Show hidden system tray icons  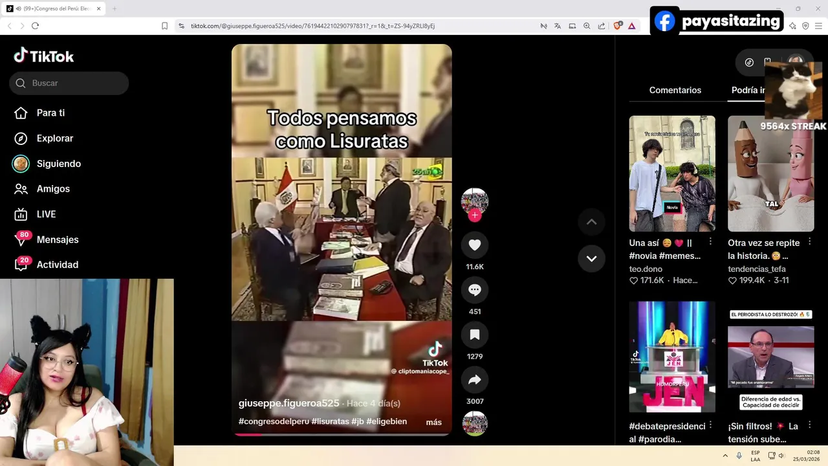[x=725, y=456]
